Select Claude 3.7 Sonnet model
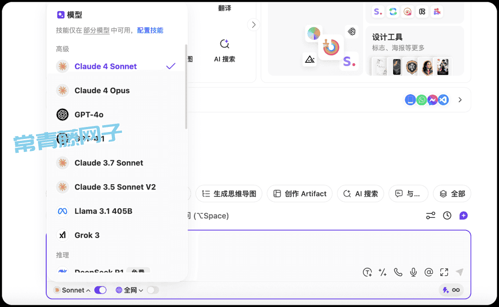Image resolution: width=499 pixels, height=307 pixels. (117, 163)
